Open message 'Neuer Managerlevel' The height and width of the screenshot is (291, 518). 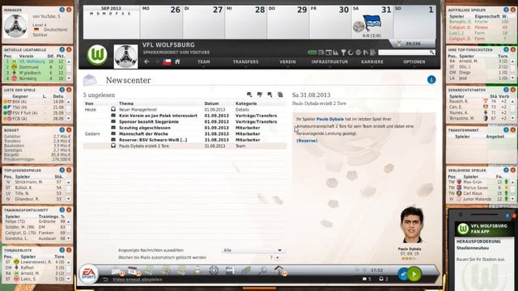click(x=138, y=110)
